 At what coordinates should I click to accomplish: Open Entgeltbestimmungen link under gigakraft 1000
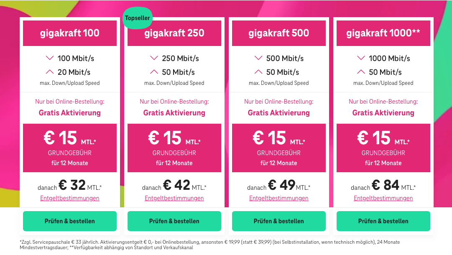point(383,198)
